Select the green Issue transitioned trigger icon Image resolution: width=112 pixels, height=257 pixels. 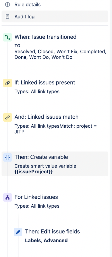7,37
